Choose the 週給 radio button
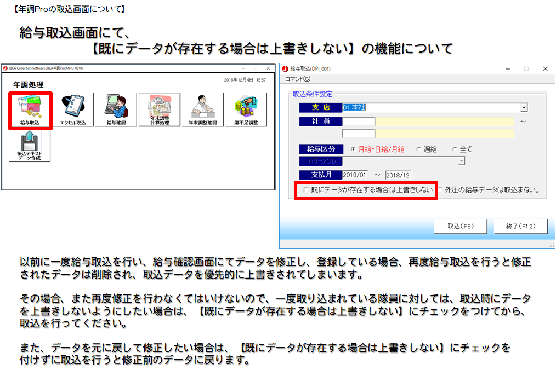The height and width of the screenshot is (370, 556). pyautogui.click(x=418, y=149)
